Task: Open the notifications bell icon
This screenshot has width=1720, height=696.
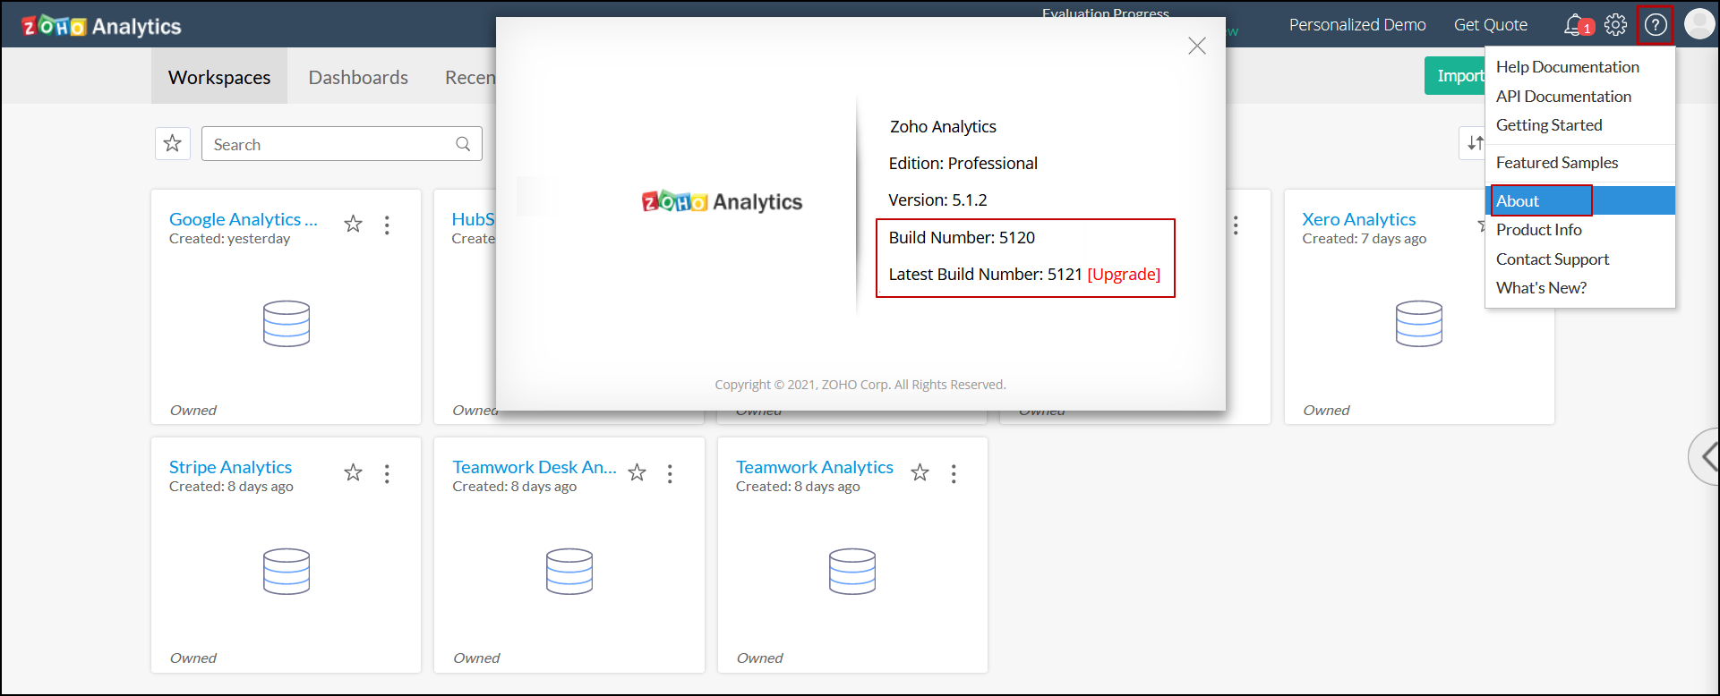Action: (x=1574, y=25)
